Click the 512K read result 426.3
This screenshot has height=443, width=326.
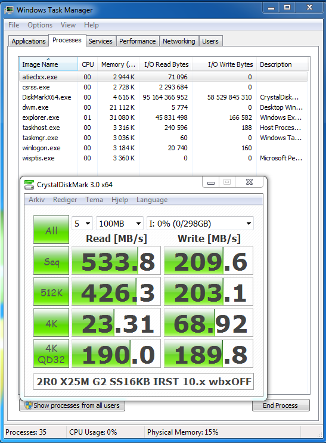point(116,292)
